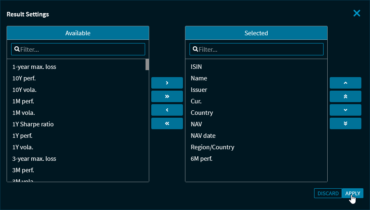
Task: Click the Apply button
Action: click(x=352, y=193)
